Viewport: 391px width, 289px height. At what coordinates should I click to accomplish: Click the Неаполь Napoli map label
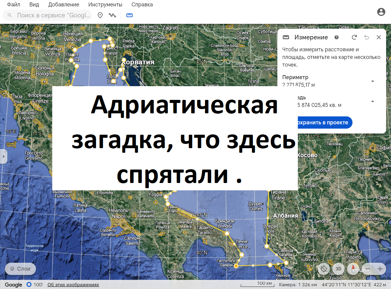(119, 213)
